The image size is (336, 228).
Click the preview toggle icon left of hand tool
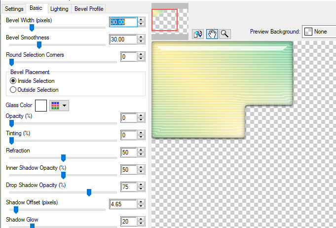tap(198, 34)
